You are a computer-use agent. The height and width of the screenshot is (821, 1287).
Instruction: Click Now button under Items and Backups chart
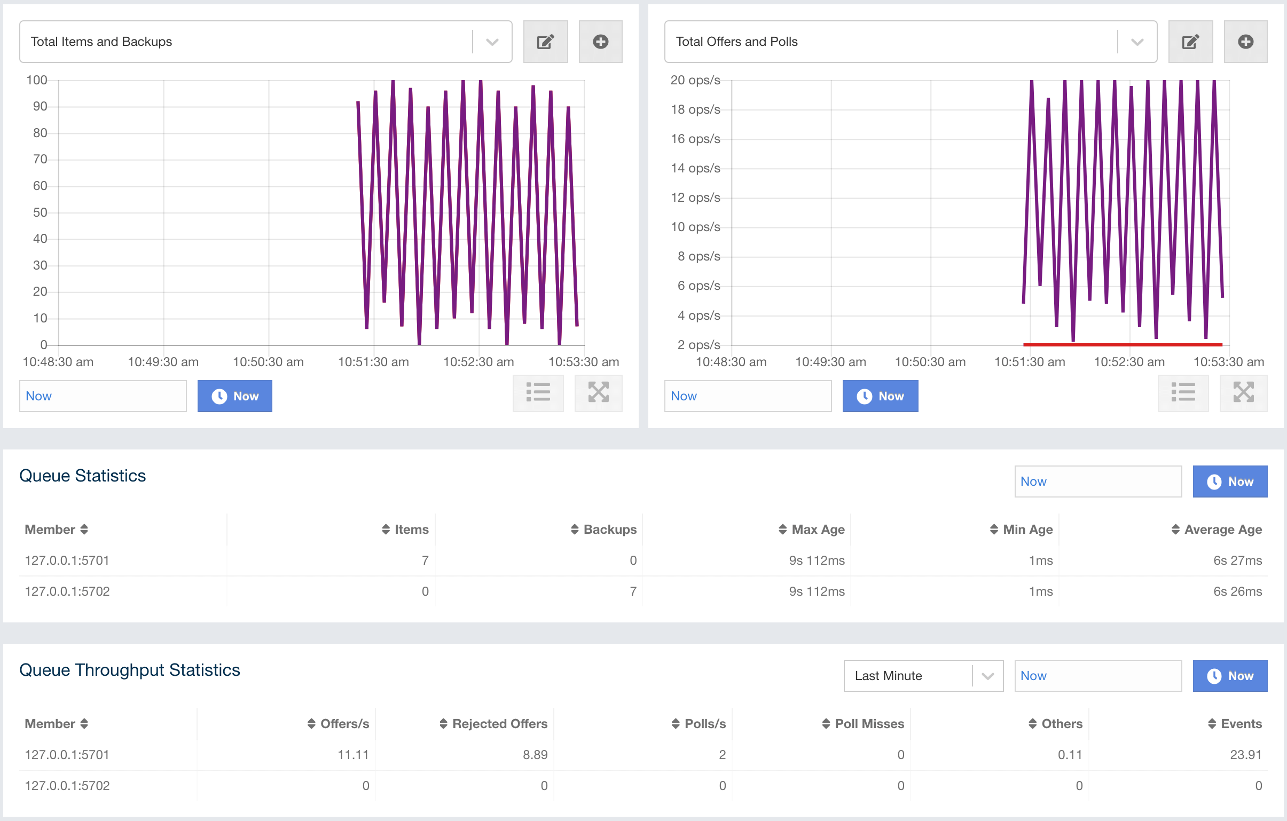(x=234, y=396)
